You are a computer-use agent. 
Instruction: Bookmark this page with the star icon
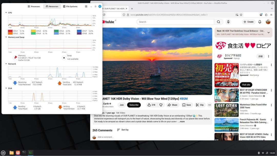[x=241, y=15]
